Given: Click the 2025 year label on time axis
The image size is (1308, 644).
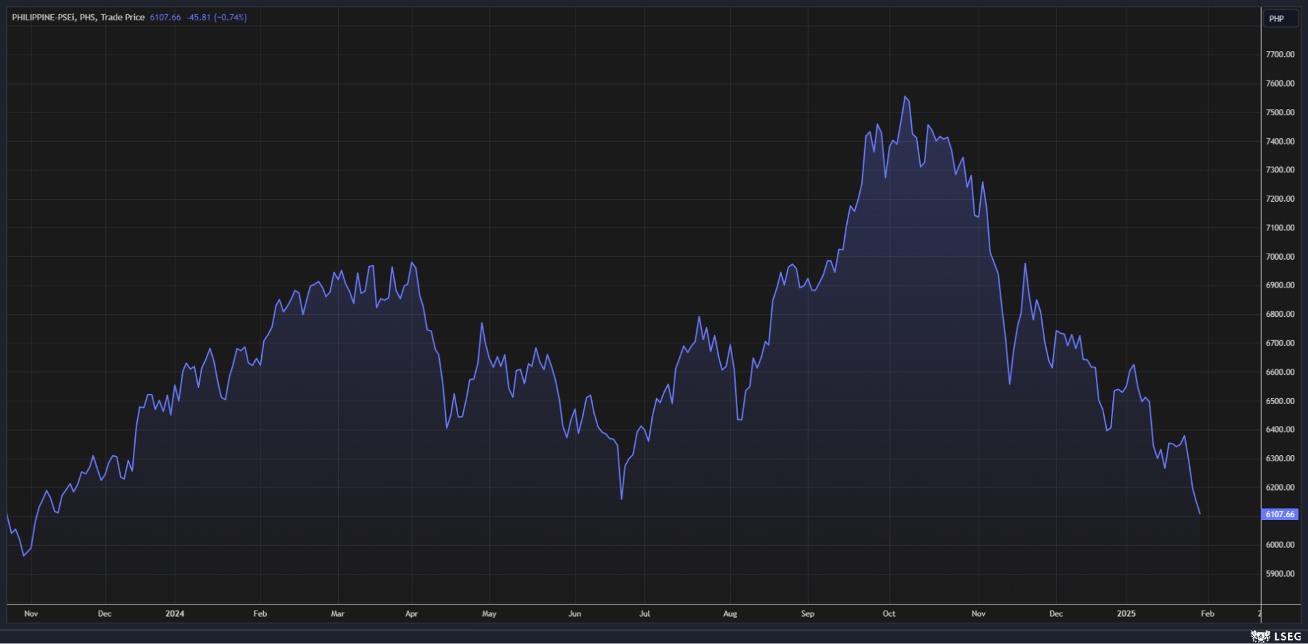Looking at the screenshot, I should point(1126,613).
